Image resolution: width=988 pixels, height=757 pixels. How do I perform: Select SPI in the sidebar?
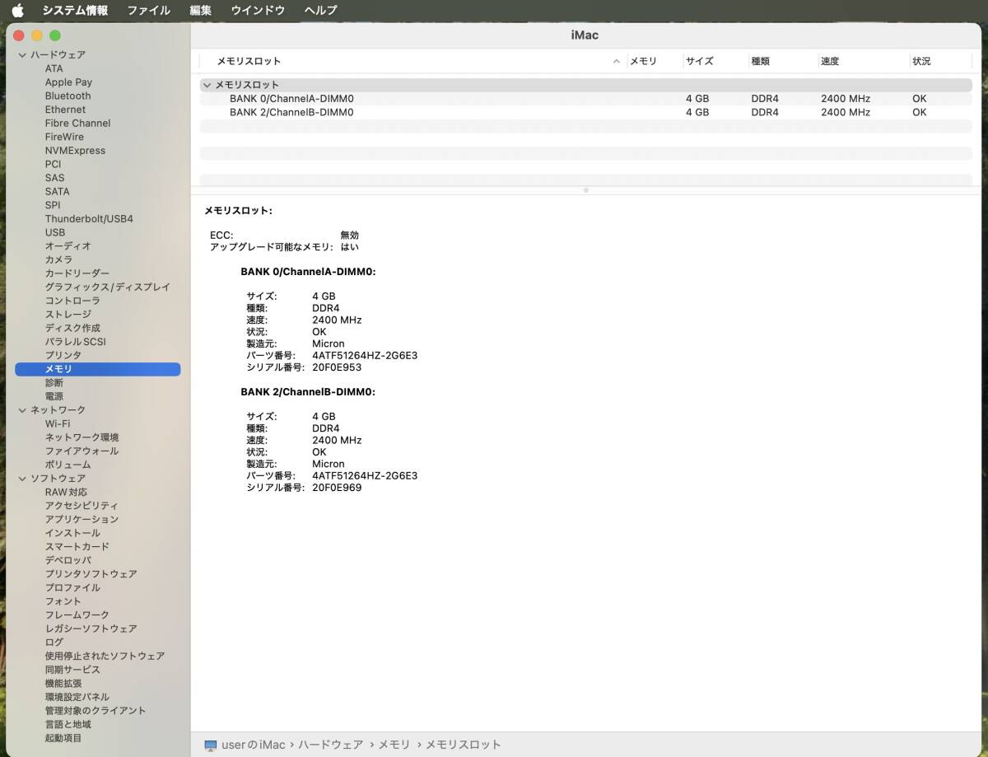[x=53, y=205]
